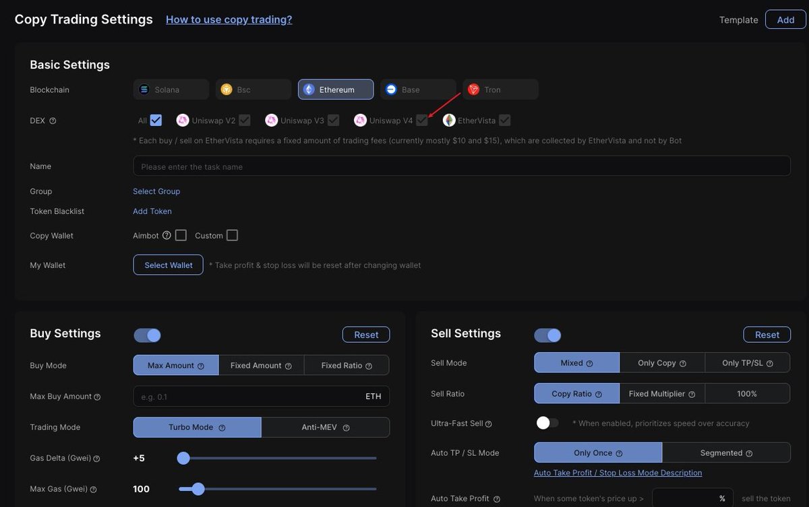The width and height of the screenshot is (809, 507).
Task: Open the "How to use copy trading?" link
Action: pyautogui.click(x=229, y=19)
